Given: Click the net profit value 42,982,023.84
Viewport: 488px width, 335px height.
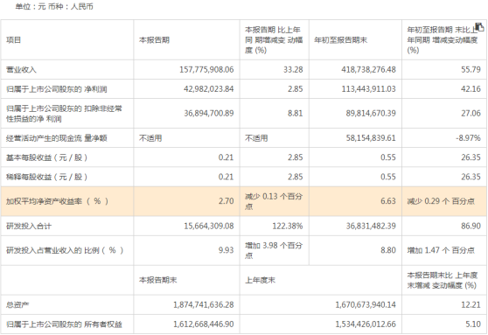Looking at the screenshot, I should point(208,89).
